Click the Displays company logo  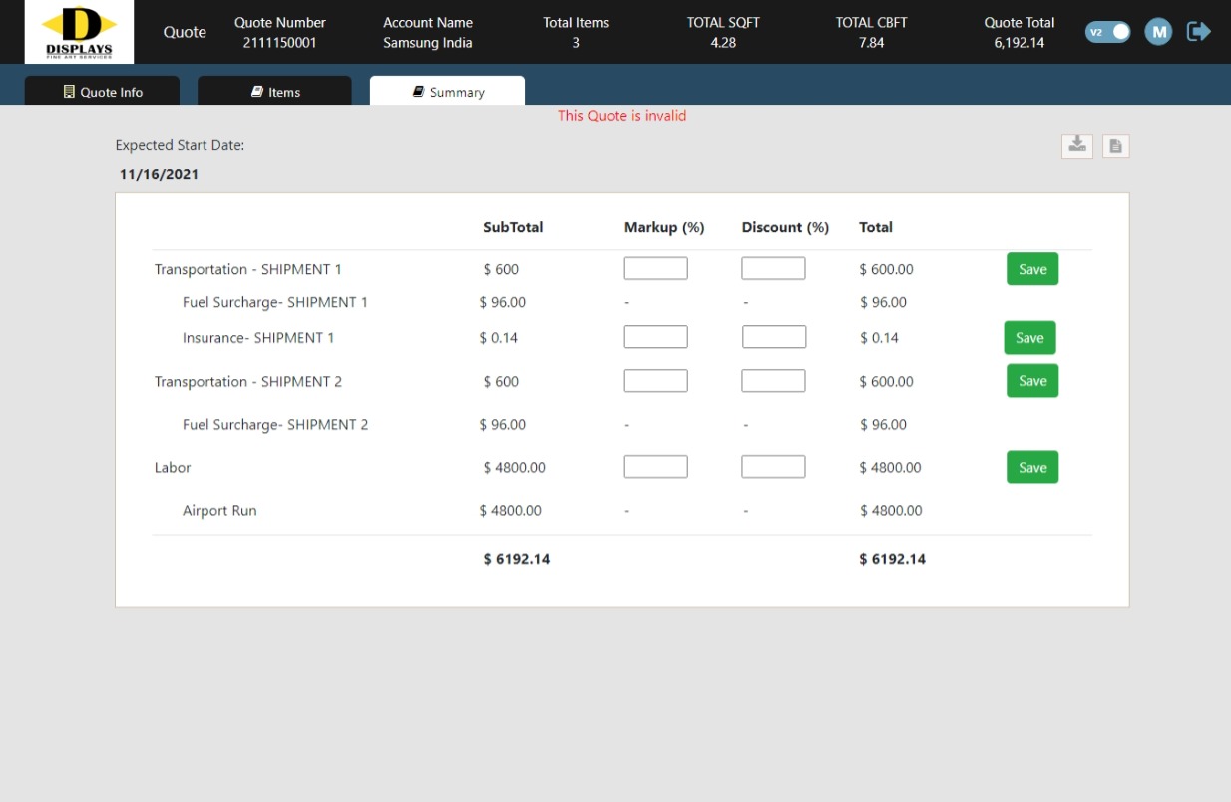(79, 32)
